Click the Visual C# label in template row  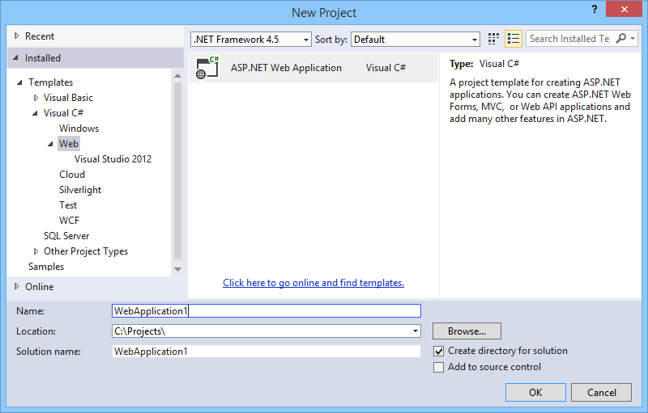386,68
